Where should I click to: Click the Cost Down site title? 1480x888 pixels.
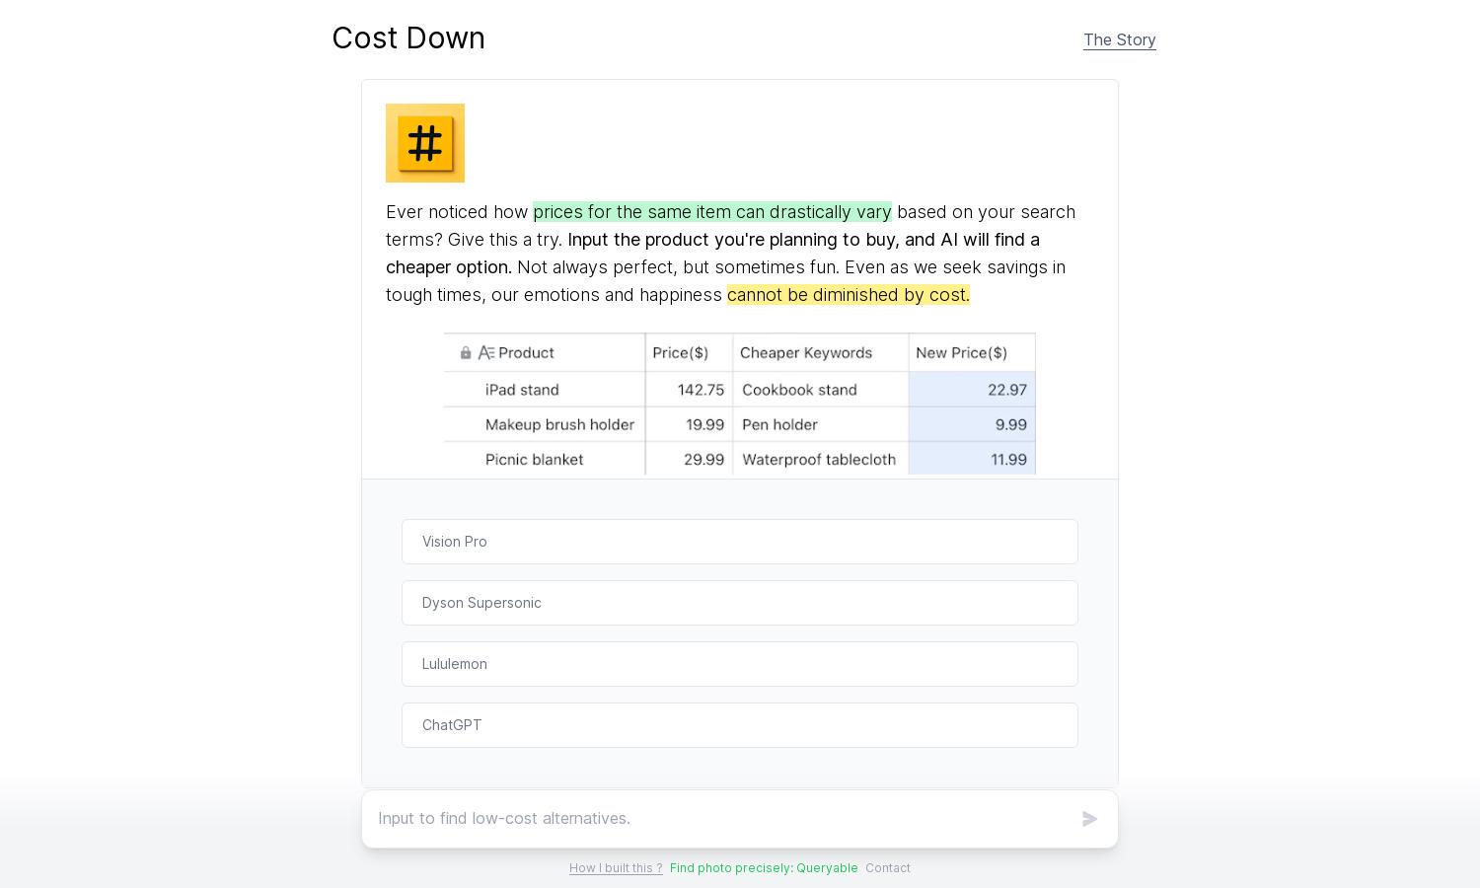[408, 37]
